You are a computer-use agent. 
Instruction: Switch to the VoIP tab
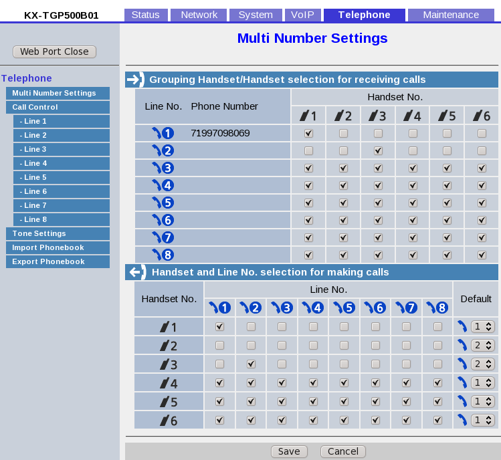(302, 15)
